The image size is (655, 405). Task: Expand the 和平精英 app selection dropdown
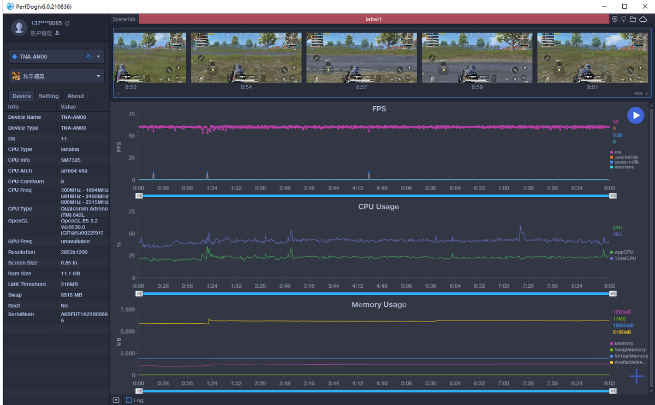[x=99, y=76]
